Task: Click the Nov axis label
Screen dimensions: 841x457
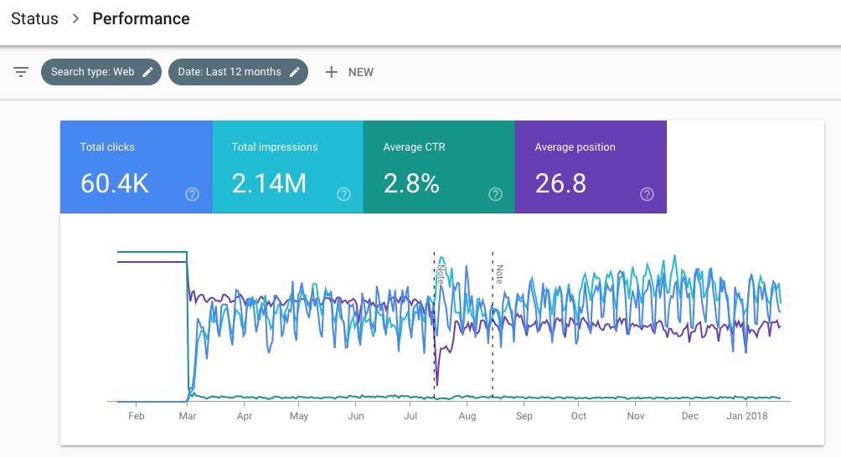Action: [x=636, y=416]
